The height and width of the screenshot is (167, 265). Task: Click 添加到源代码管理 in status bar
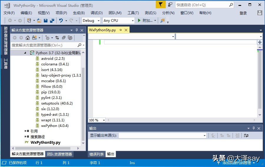coord(237,163)
